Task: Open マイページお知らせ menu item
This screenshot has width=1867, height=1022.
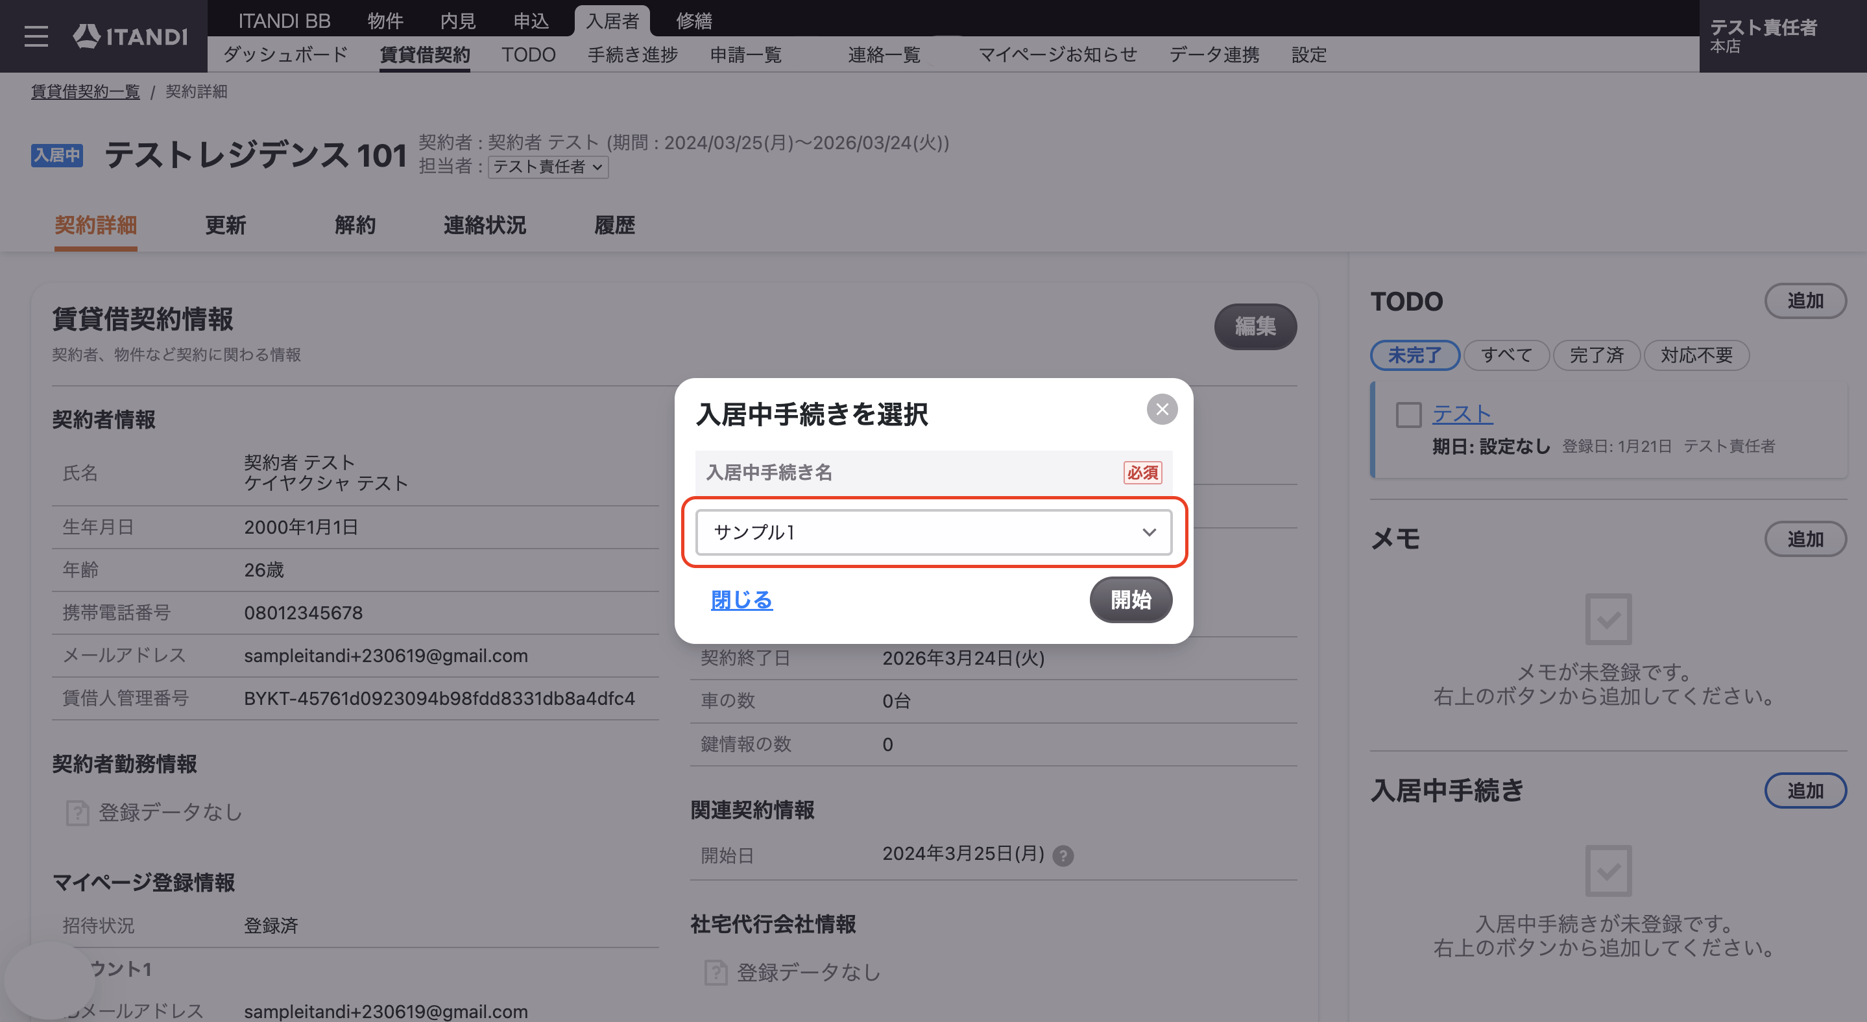Action: point(1057,54)
